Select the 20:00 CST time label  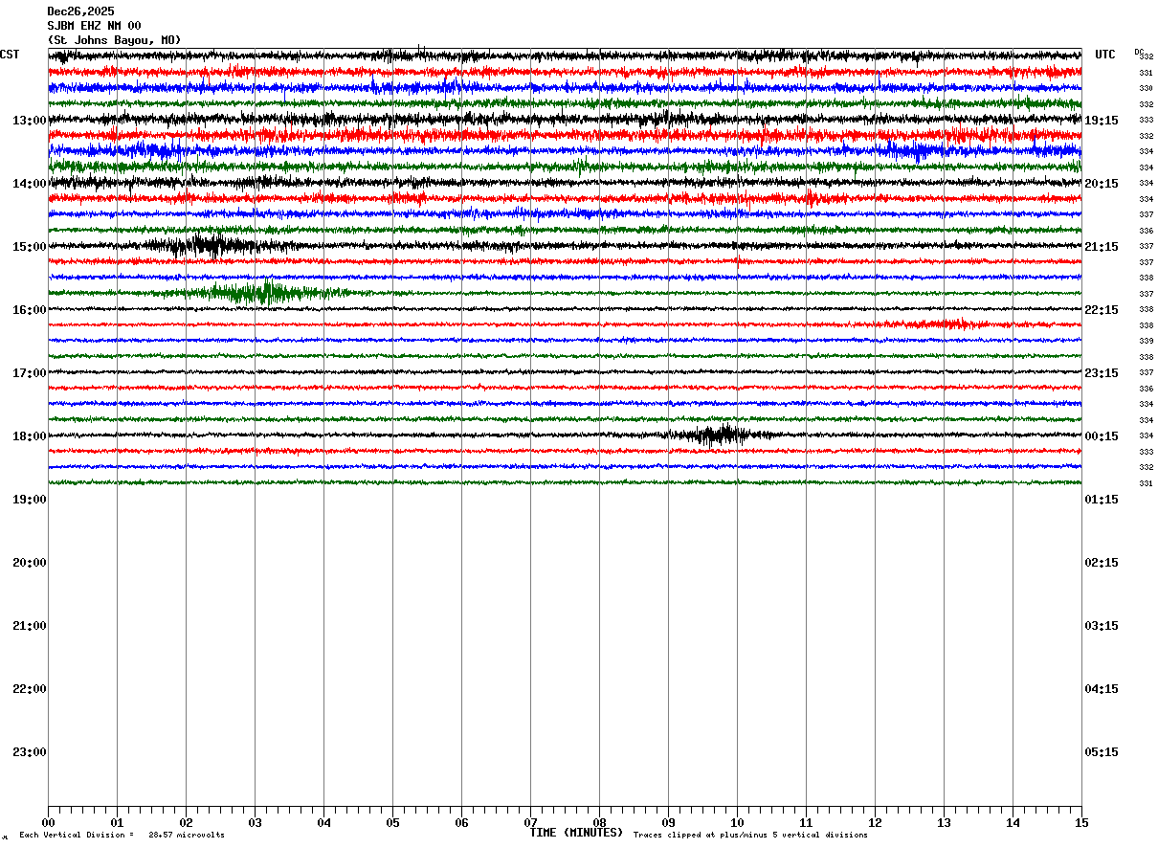click(x=30, y=563)
